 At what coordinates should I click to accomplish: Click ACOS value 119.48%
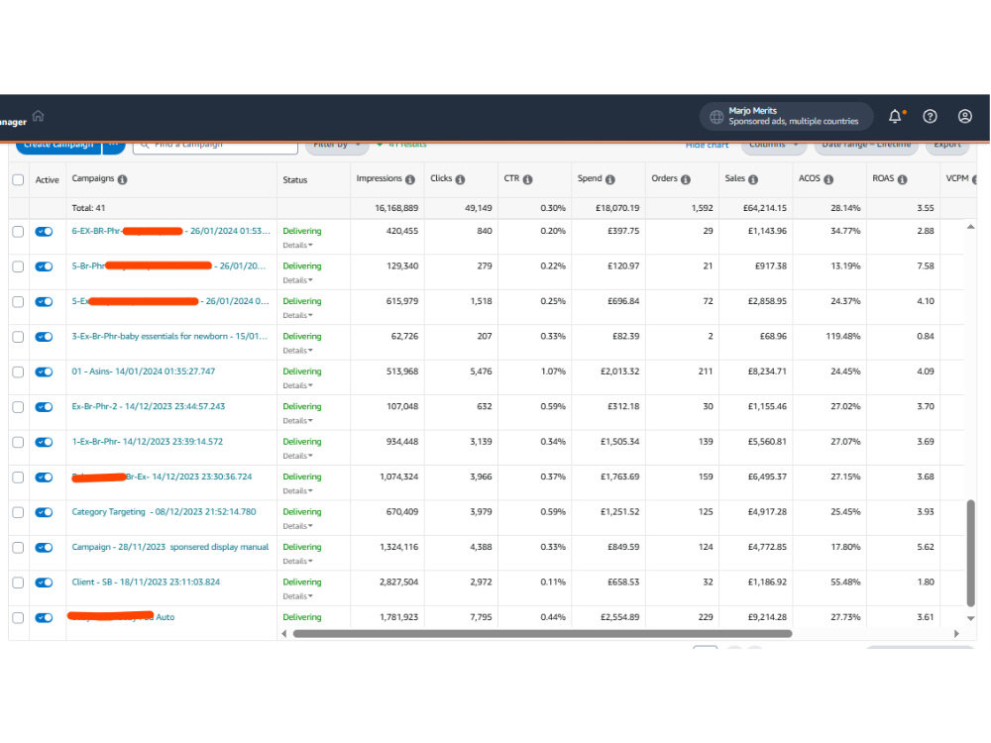click(x=843, y=336)
